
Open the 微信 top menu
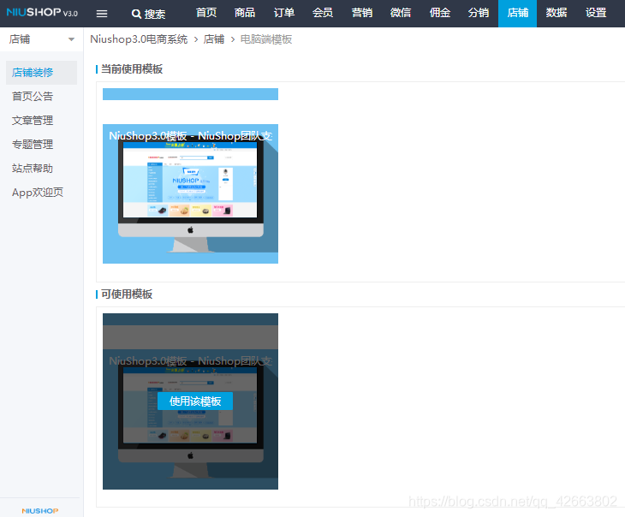[x=400, y=13]
